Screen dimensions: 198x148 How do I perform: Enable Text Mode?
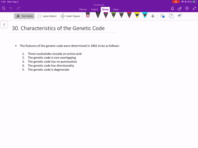coord(24,16)
